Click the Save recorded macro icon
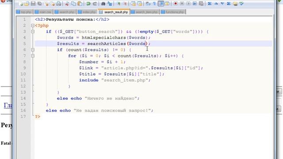 pyautogui.click(x=201, y=4)
